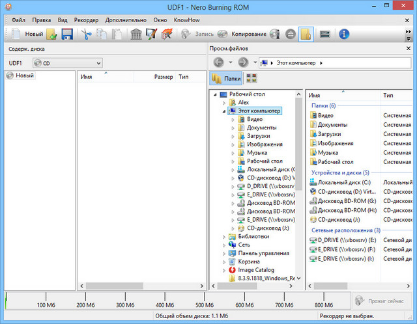Collapse the Этот компьютер tree node
Viewport: 417px width, 324px height.
pyautogui.click(x=224, y=111)
